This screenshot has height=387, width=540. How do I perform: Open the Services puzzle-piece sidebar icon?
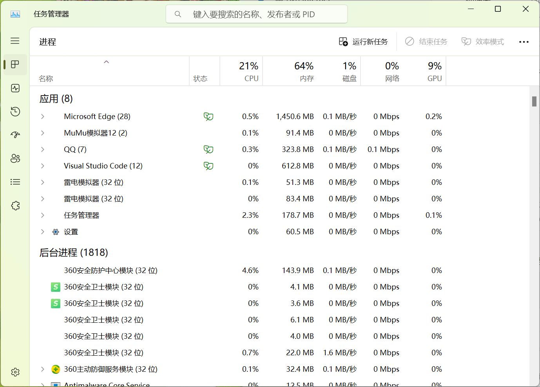15,206
